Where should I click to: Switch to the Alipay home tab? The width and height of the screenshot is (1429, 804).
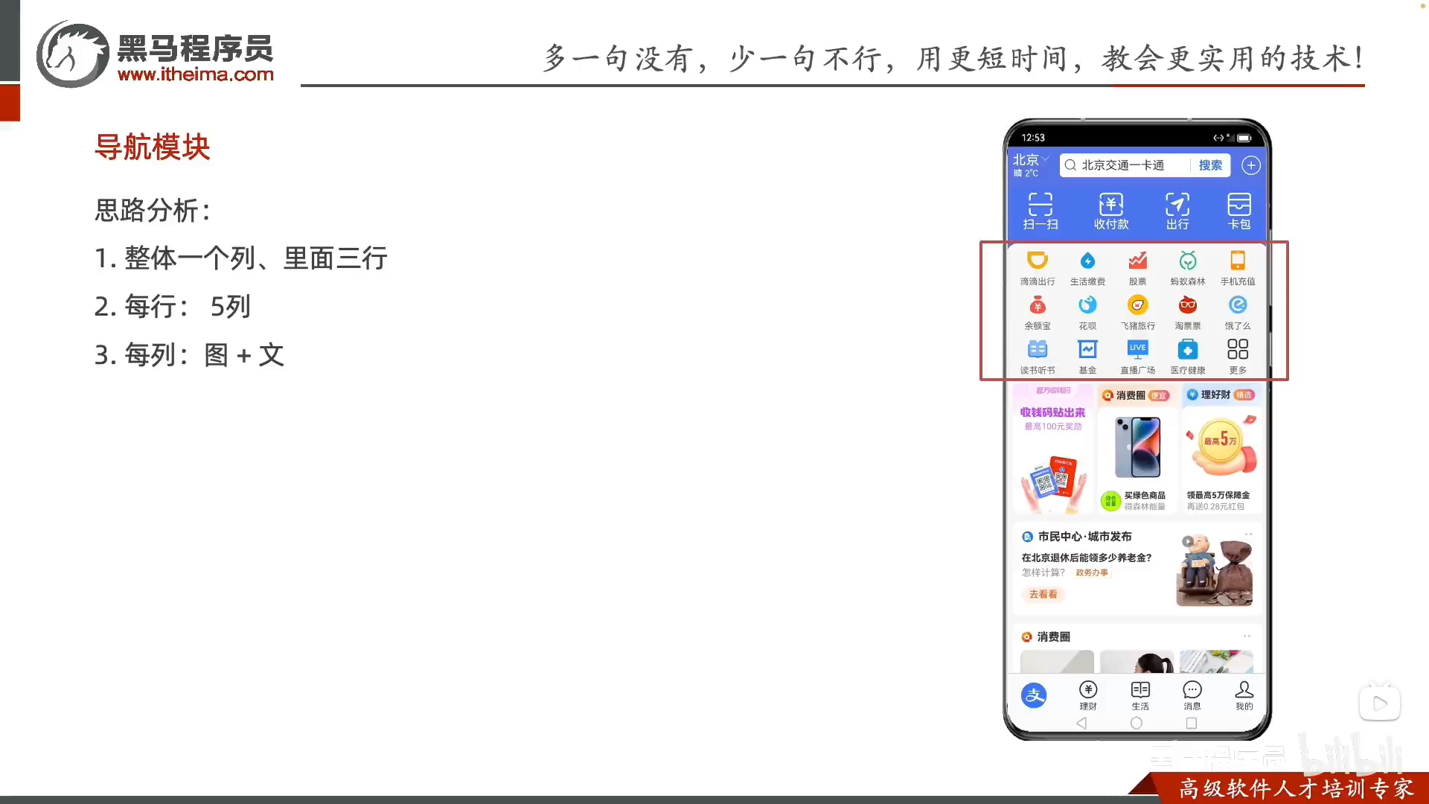[1034, 695]
